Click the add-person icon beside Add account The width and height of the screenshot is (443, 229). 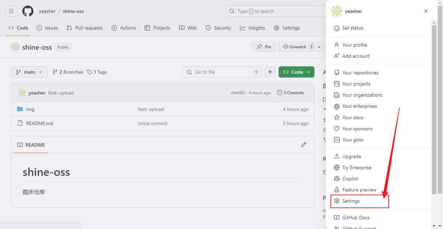337,56
